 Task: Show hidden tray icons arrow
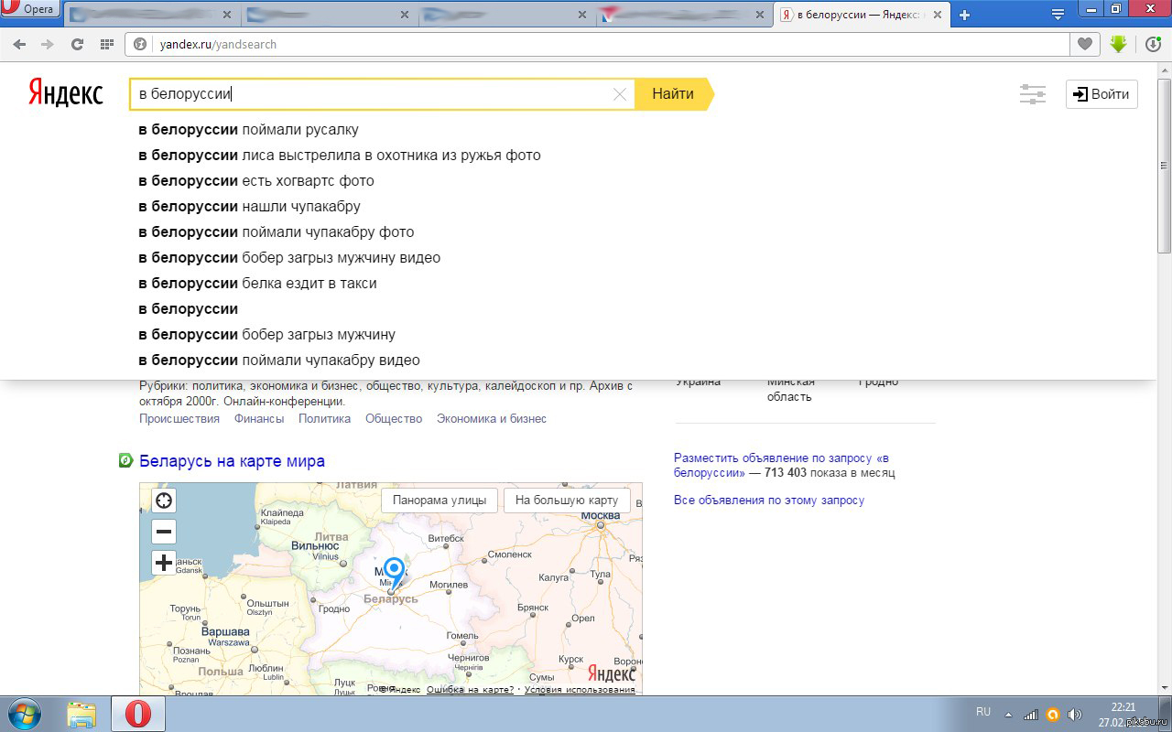pos(1009,714)
